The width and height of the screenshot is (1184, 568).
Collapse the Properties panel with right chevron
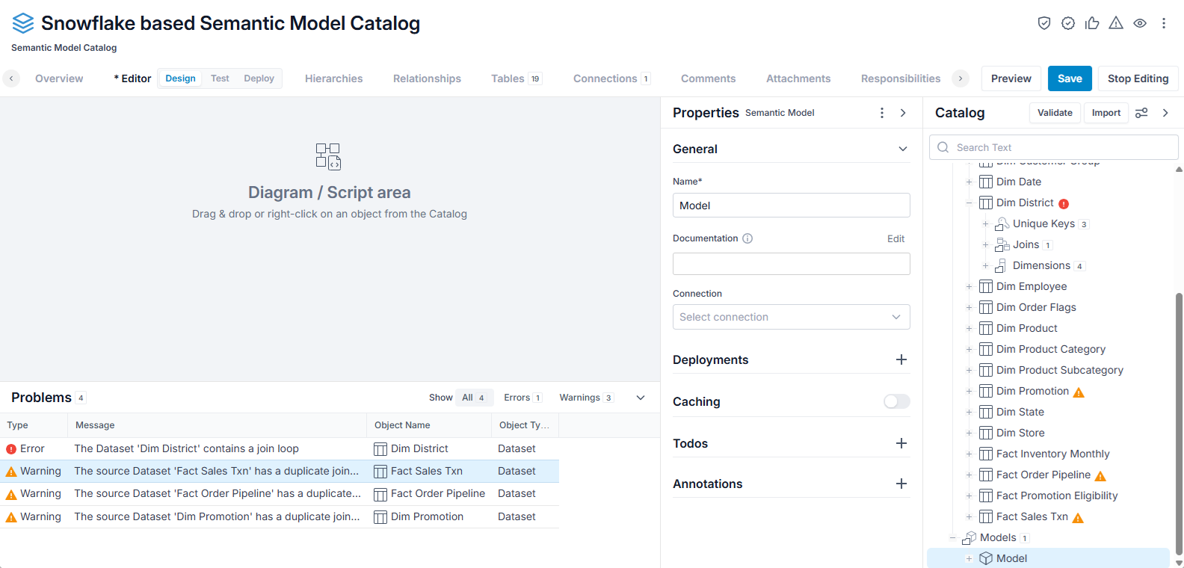[x=903, y=113]
